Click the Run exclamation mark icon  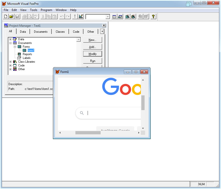coord(75,16)
